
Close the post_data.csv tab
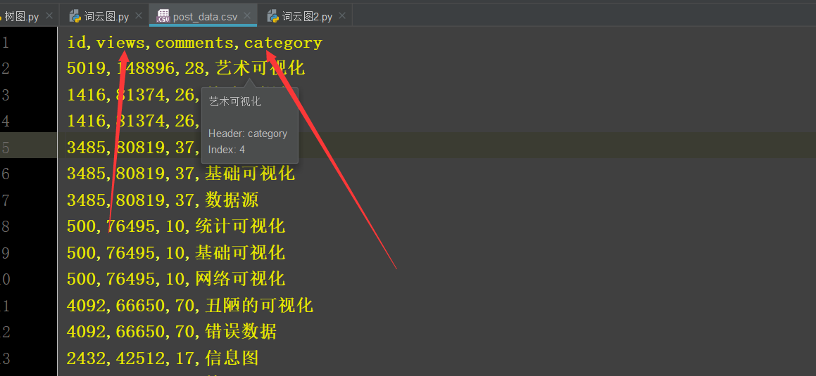pyautogui.click(x=247, y=15)
